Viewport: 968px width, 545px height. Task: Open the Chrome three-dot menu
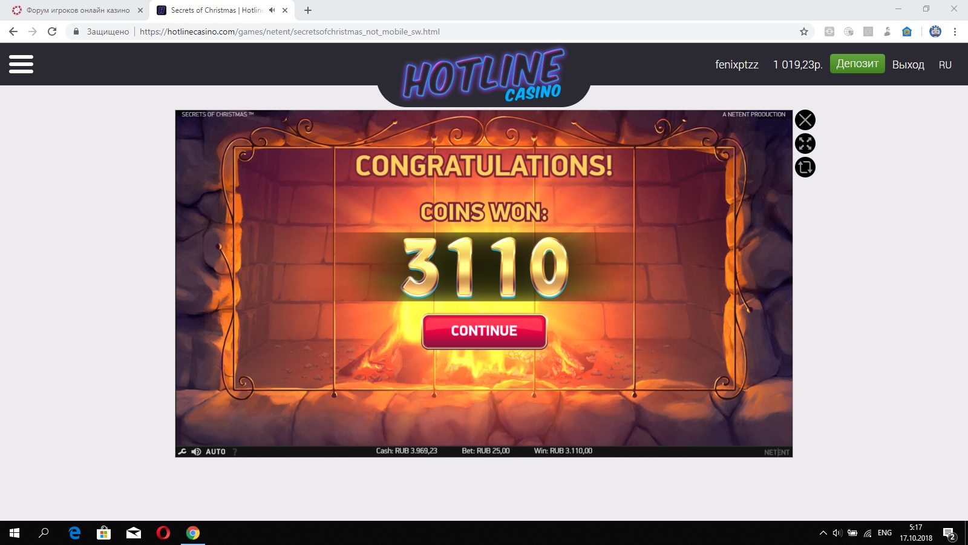pyautogui.click(x=955, y=31)
